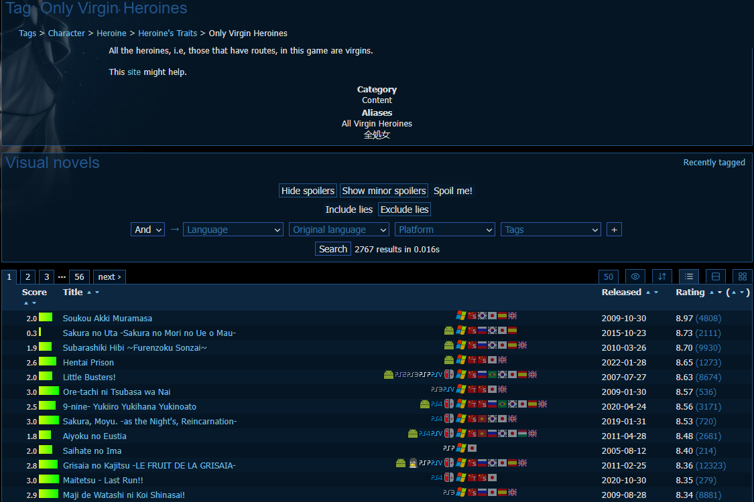Screen dimensions: 754x502
Task: Open Aiyoku no Eustia title
Action: coord(95,436)
